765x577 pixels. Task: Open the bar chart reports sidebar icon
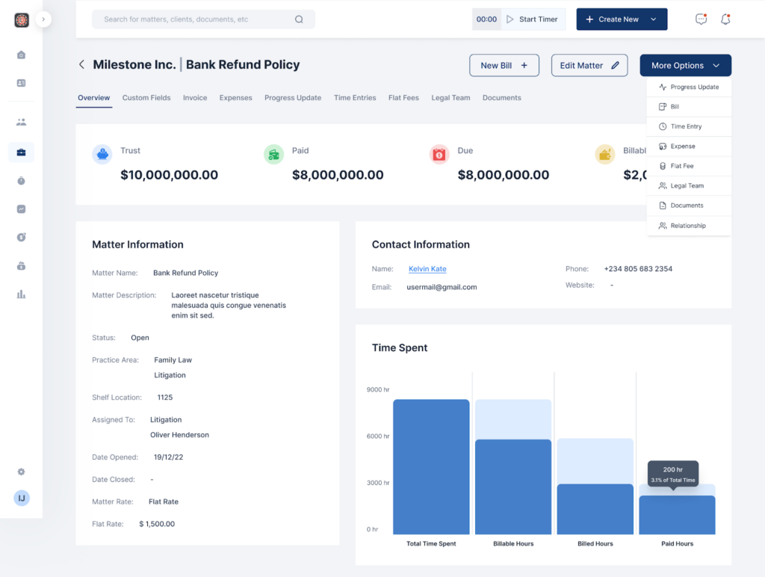[x=21, y=294]
